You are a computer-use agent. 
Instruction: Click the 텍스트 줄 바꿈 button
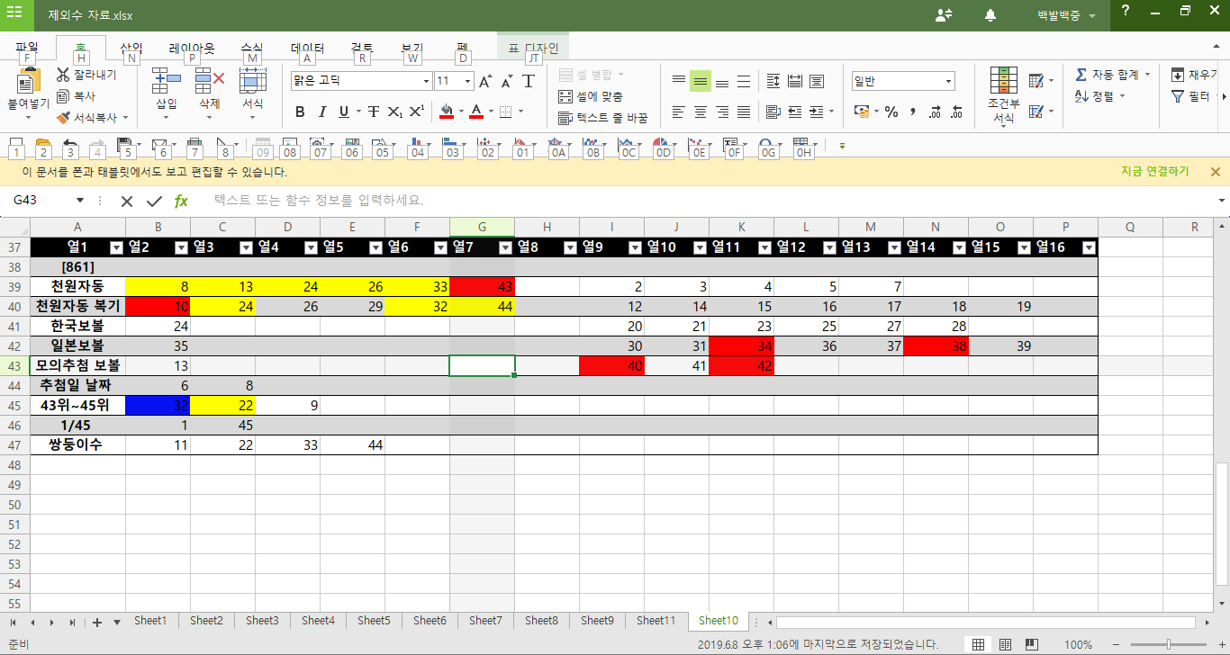click(603, 118)
